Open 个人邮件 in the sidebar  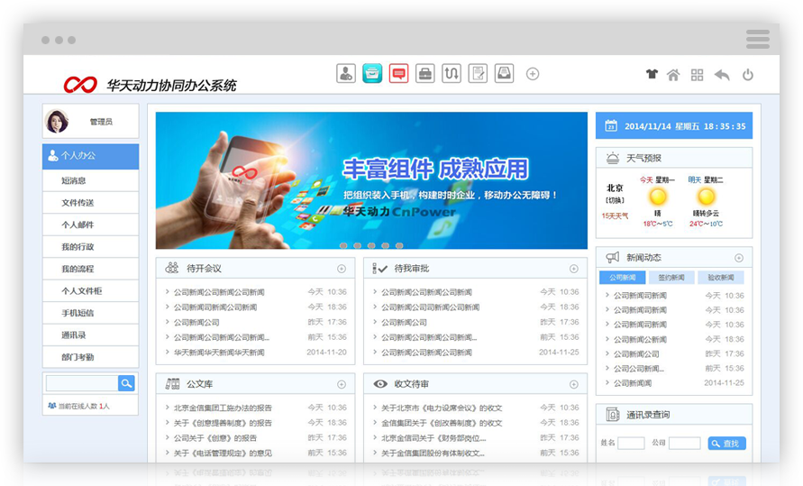[91, 225]
